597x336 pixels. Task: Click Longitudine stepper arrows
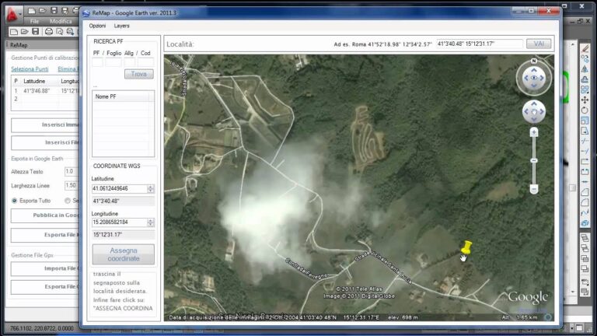point(151,222)
